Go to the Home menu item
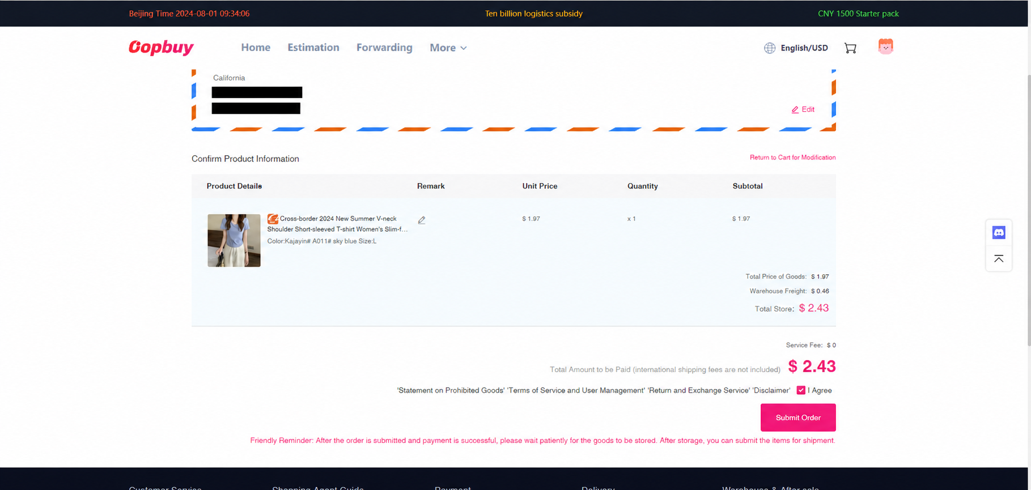Screen dimensions: 1031x490 pyautogui.click(x=256, y=48)
